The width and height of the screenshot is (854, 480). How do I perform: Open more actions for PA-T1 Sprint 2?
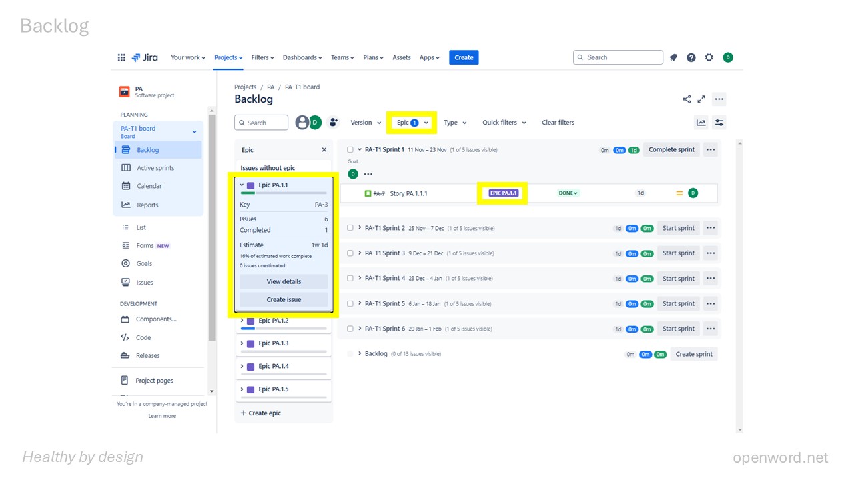[x=711, y=228]
